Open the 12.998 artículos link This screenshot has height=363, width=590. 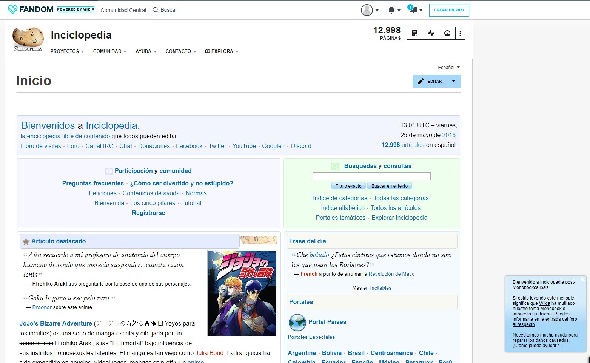403,145
